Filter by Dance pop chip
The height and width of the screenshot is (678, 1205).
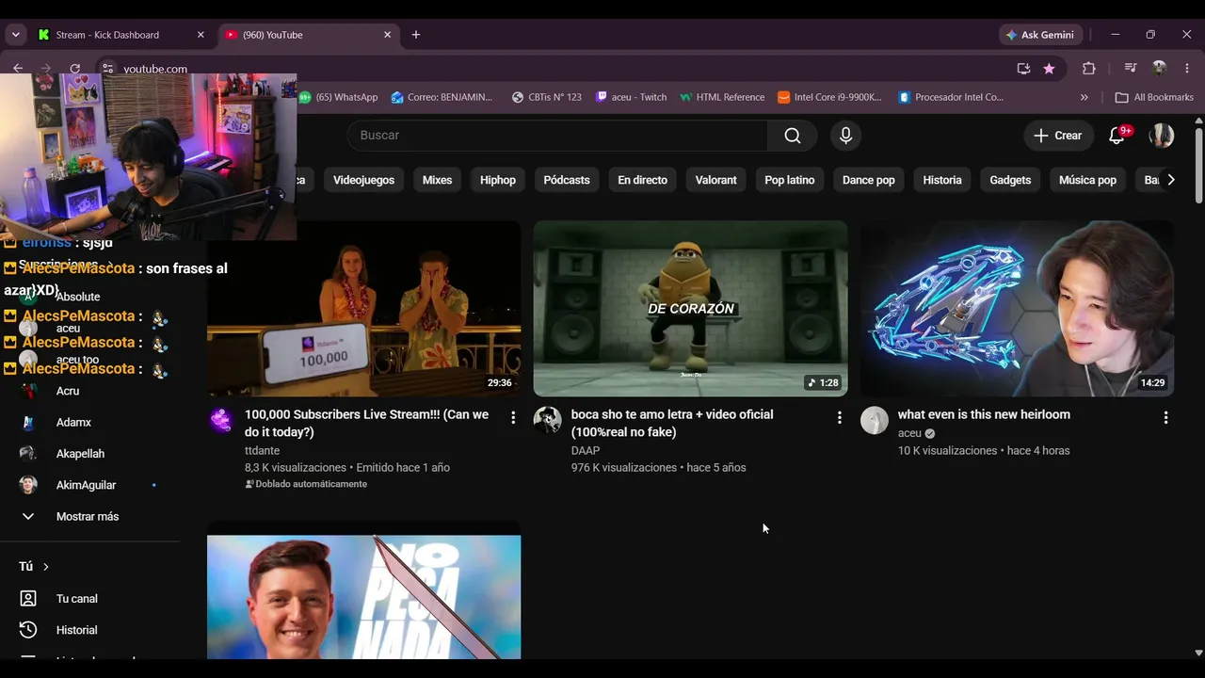868,180
